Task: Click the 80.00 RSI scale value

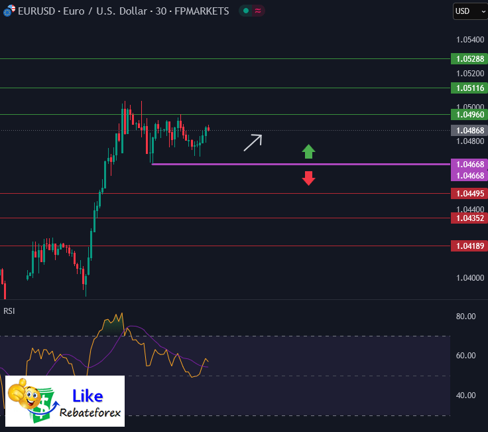Action: click(x=465, y=317)
